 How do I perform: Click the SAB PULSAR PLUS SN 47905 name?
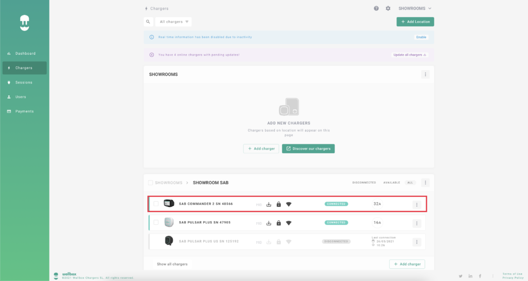[205, 222]
